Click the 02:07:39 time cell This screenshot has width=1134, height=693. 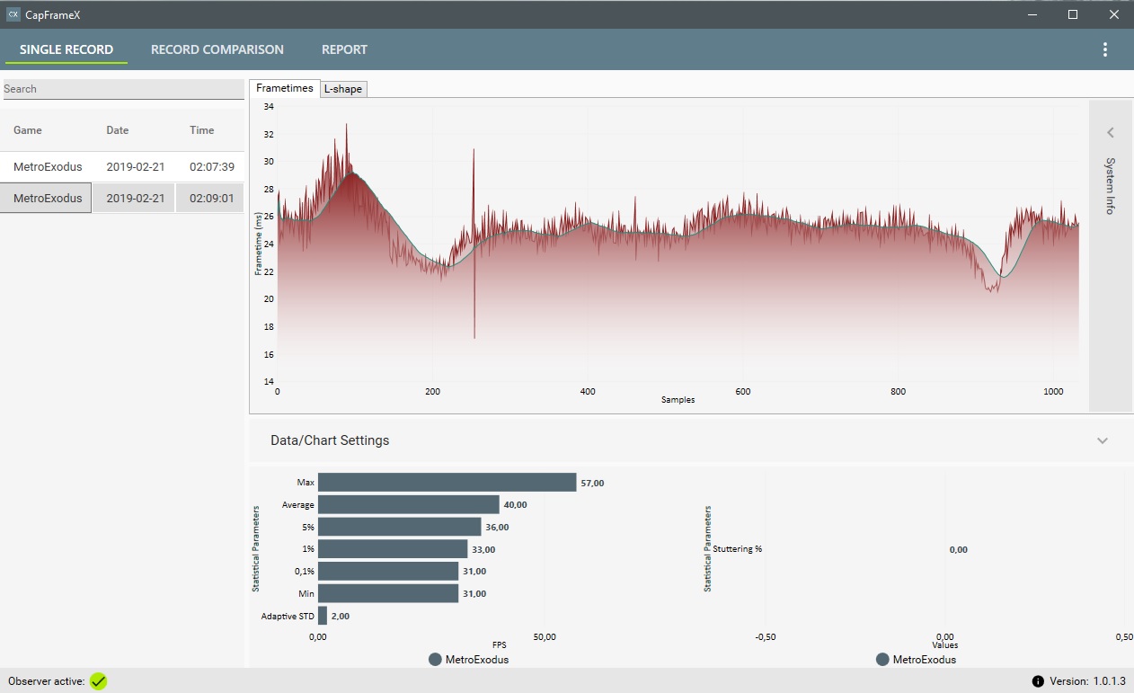212,167
